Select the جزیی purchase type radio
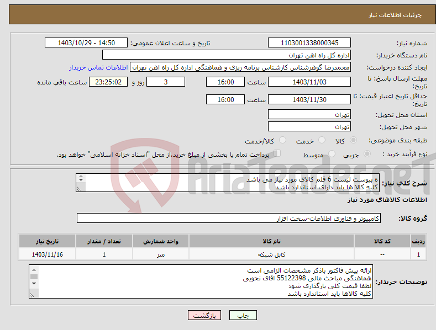This screenshot has width=436, height=330. [x=367, y=153]
